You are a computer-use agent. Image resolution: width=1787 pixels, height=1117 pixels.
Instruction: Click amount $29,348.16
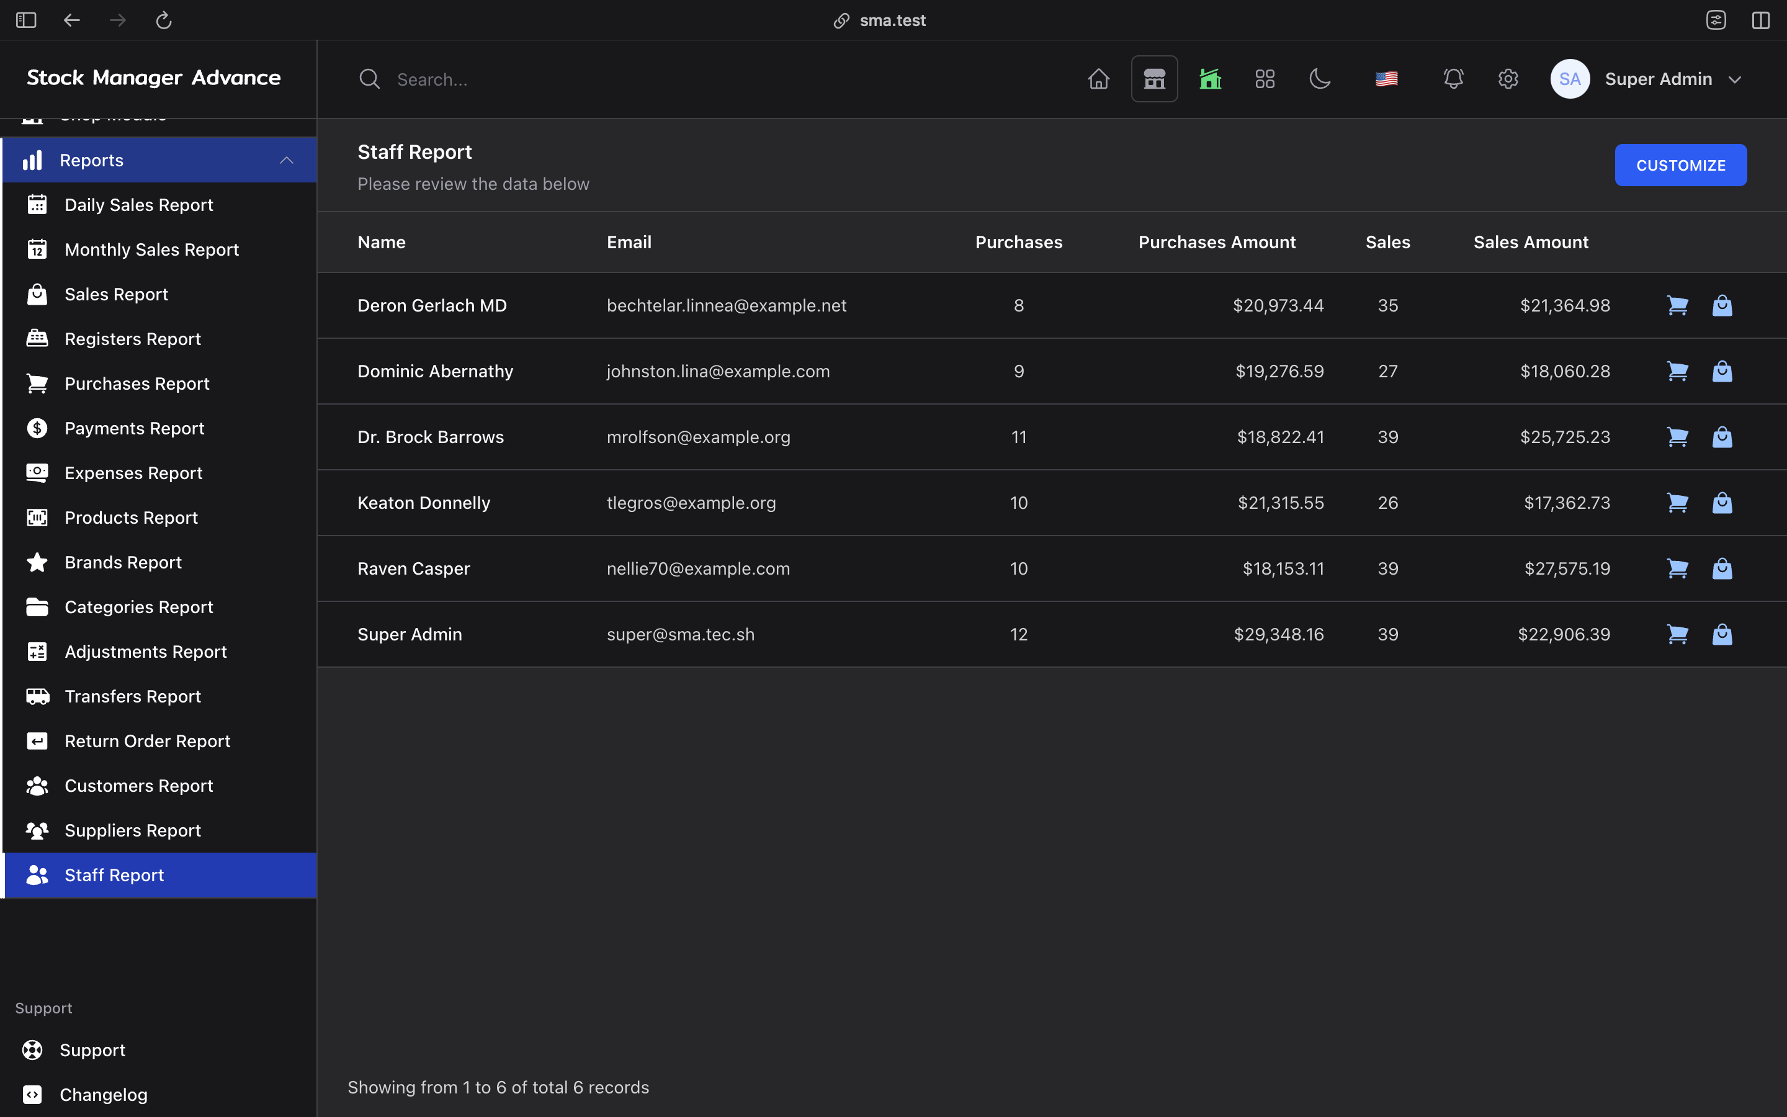pos(1278,635)
